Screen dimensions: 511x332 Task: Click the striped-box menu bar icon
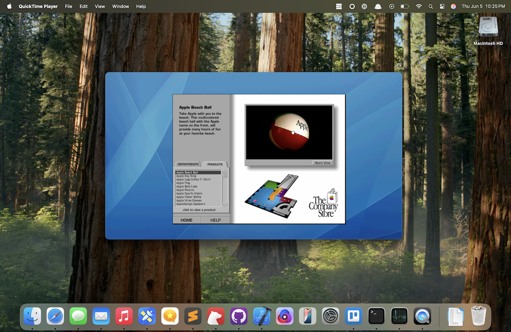click(x=339, y=6)
